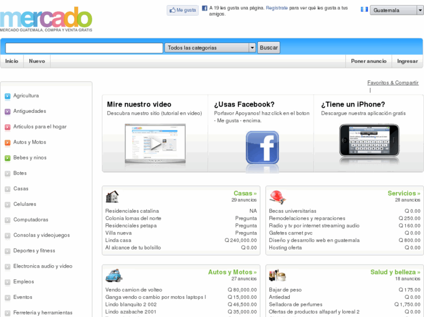Click the cosmetics Salud y belleza icon
Screen dimensions: 424x317
pos(277,276)
